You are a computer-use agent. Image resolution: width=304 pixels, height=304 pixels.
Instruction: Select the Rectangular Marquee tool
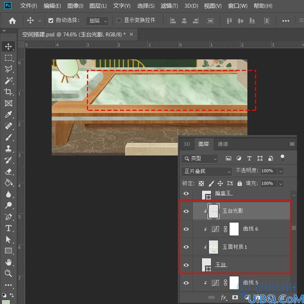tap(8, 58)
